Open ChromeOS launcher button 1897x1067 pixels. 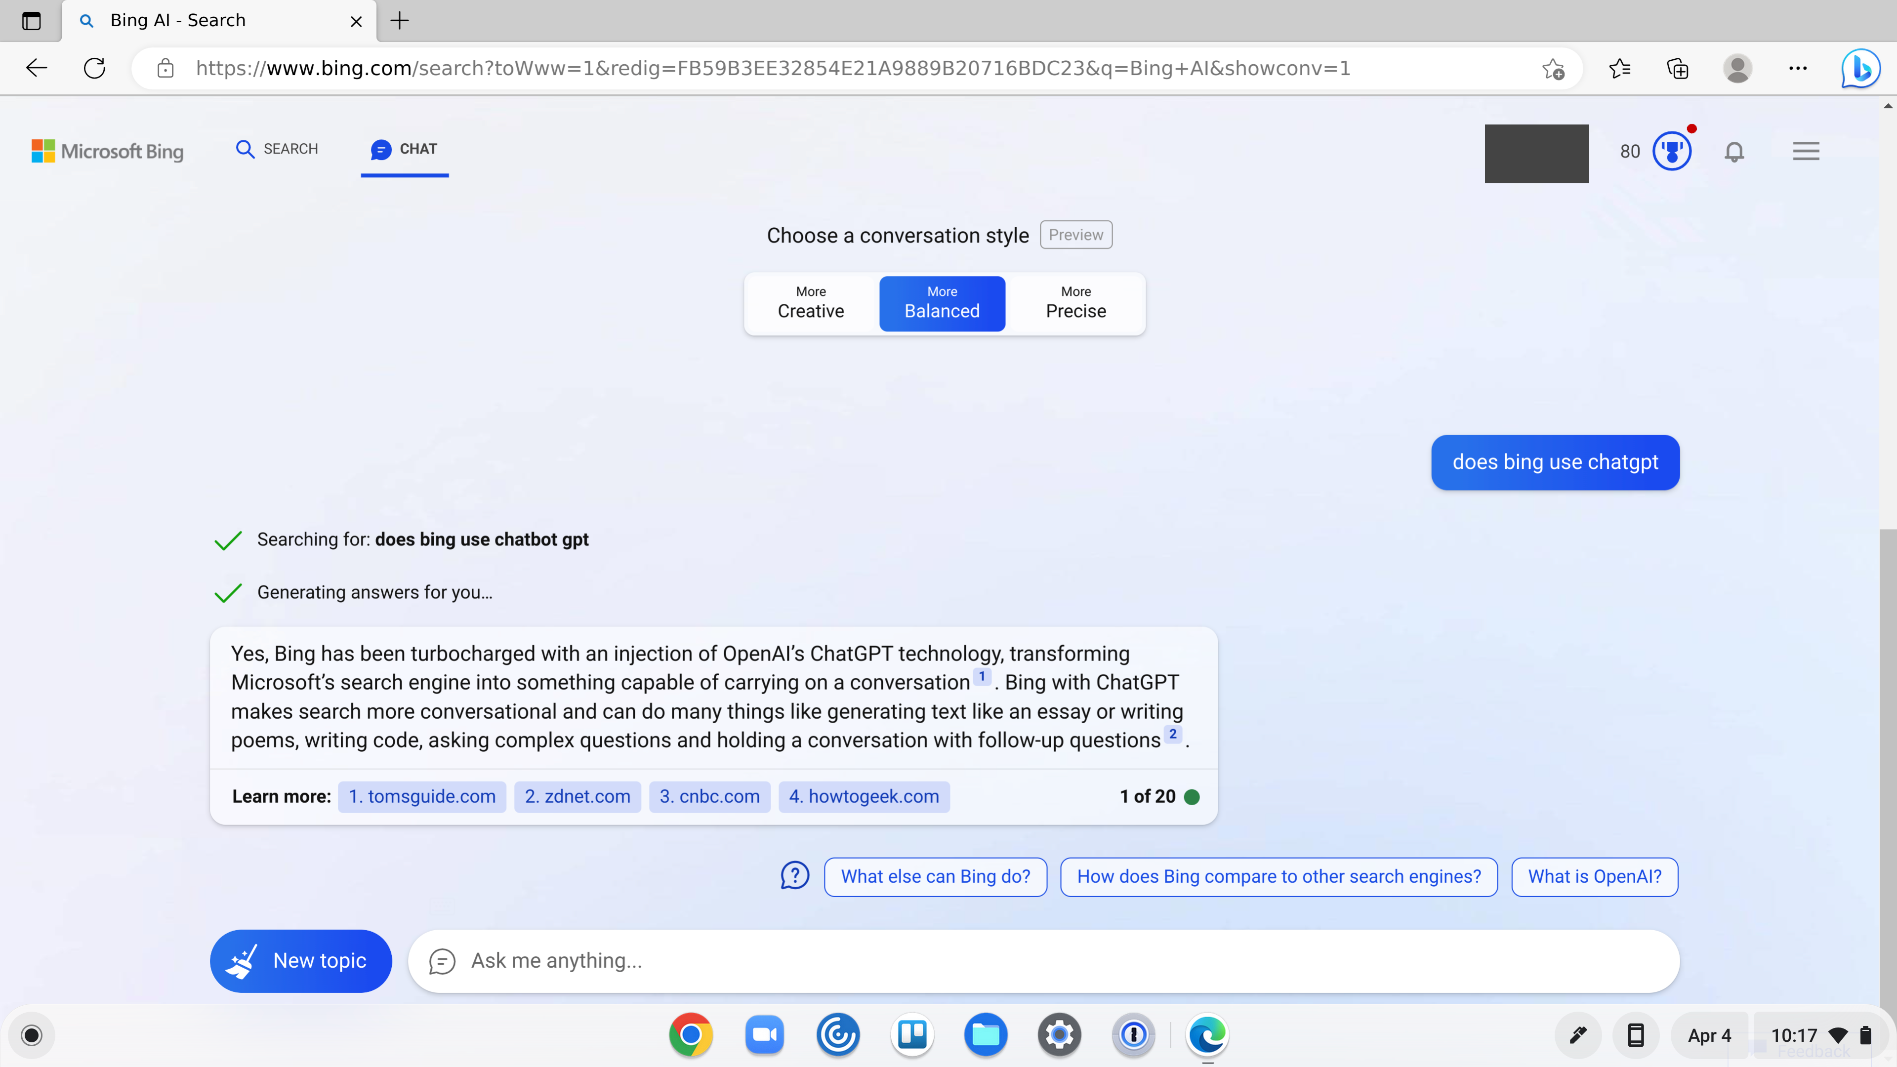[31, 1035]
